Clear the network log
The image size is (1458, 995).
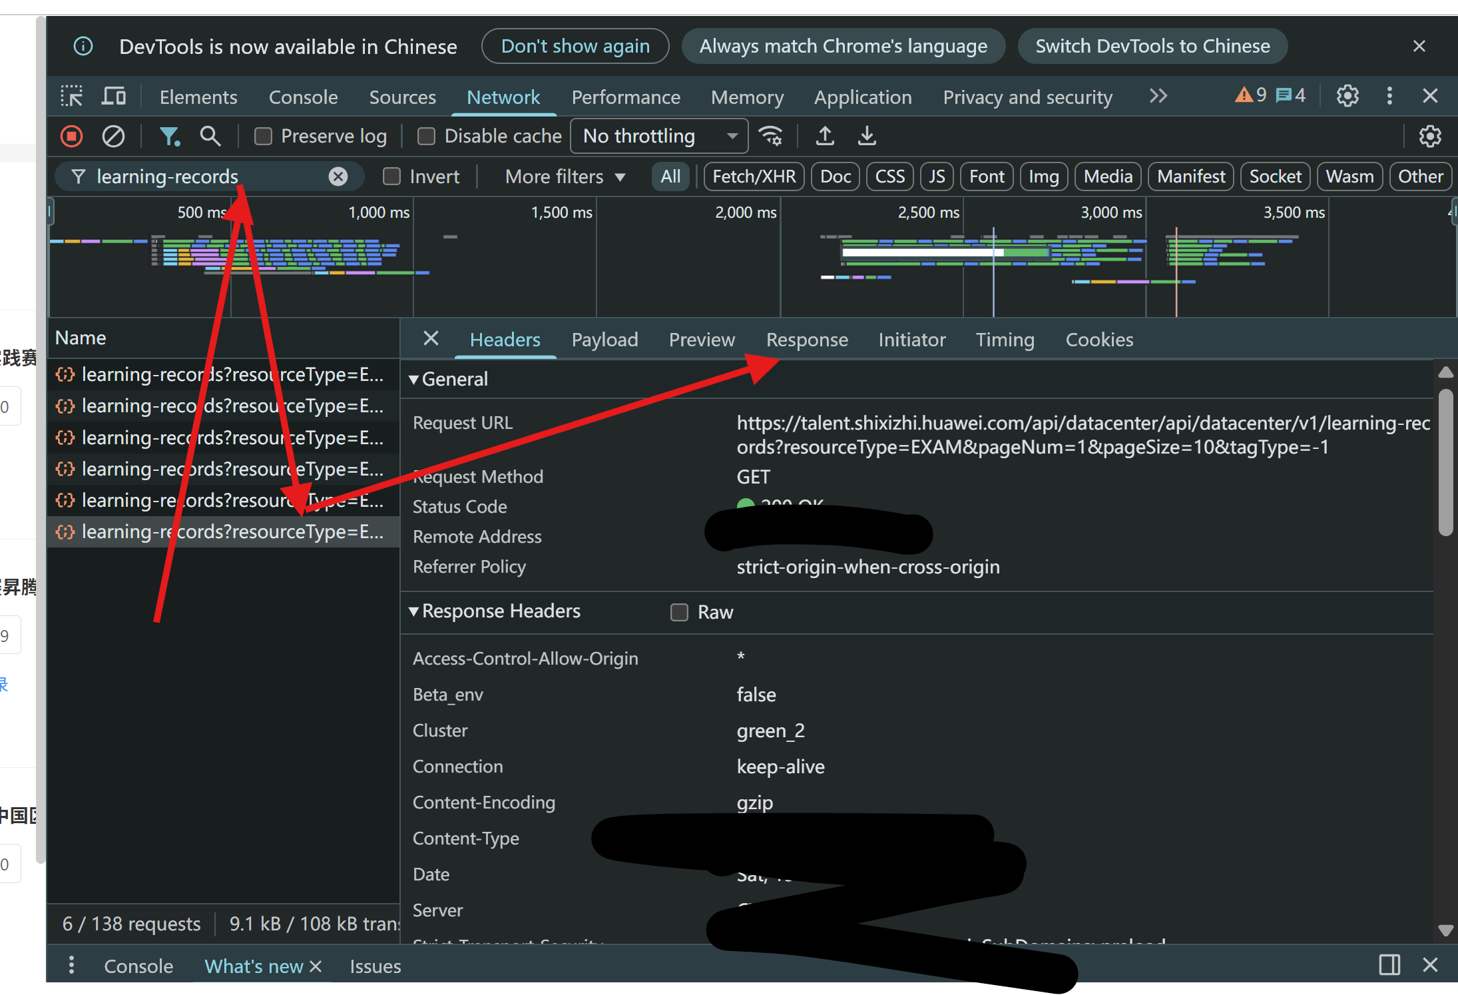pos(113,137)
